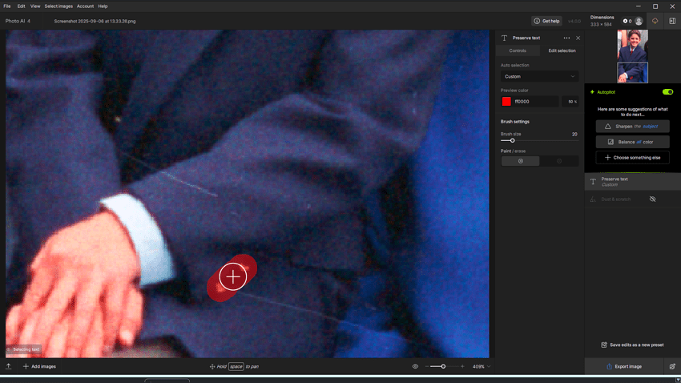This screenshot has width=681, height=383.
Task: Toggle the preview eye icon near zoom
Action: [x=415, y=366]
